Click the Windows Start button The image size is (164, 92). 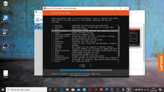tap(3, 90)
